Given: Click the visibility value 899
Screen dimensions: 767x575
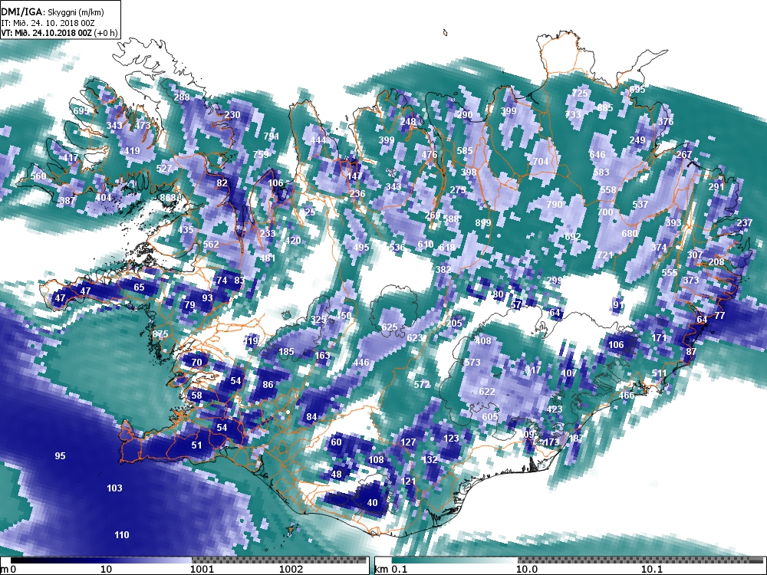Looking at the screenshot, I should coord(482,223).
